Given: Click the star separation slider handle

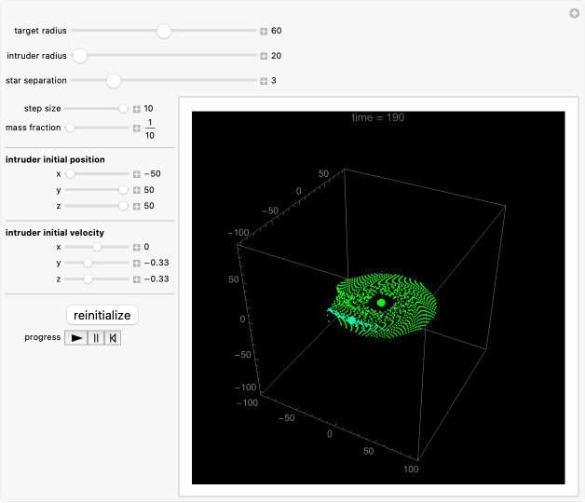Looking at the screenshot, I should [114, 81].
